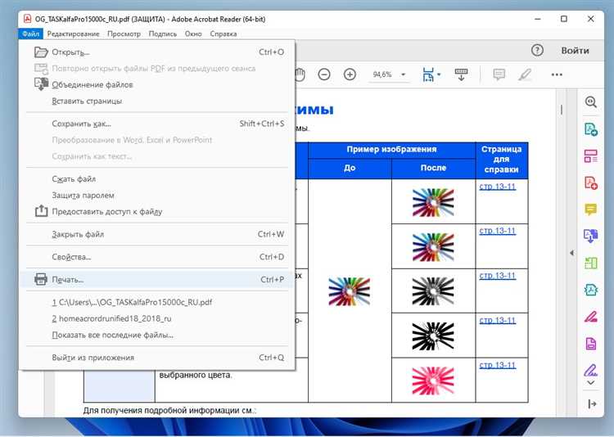The image size is (614, 437).
Task: Open the Редактирование menu
Action: 73,34
